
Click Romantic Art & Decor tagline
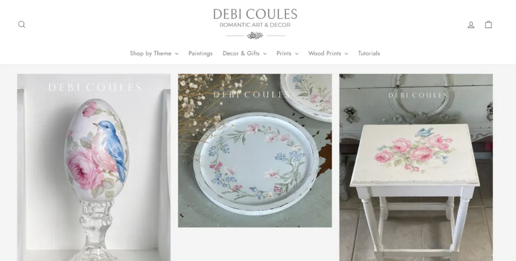pyautogui.click(x=255, y=25)
